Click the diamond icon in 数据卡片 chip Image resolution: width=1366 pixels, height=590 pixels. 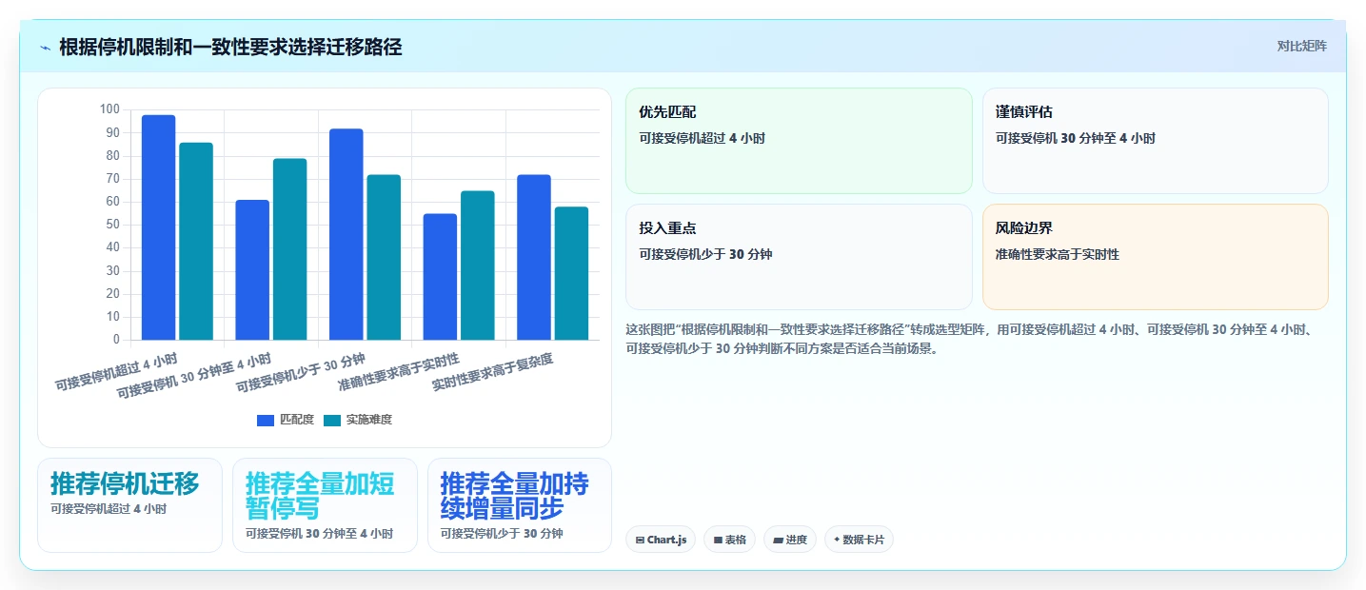pos(837,540)
